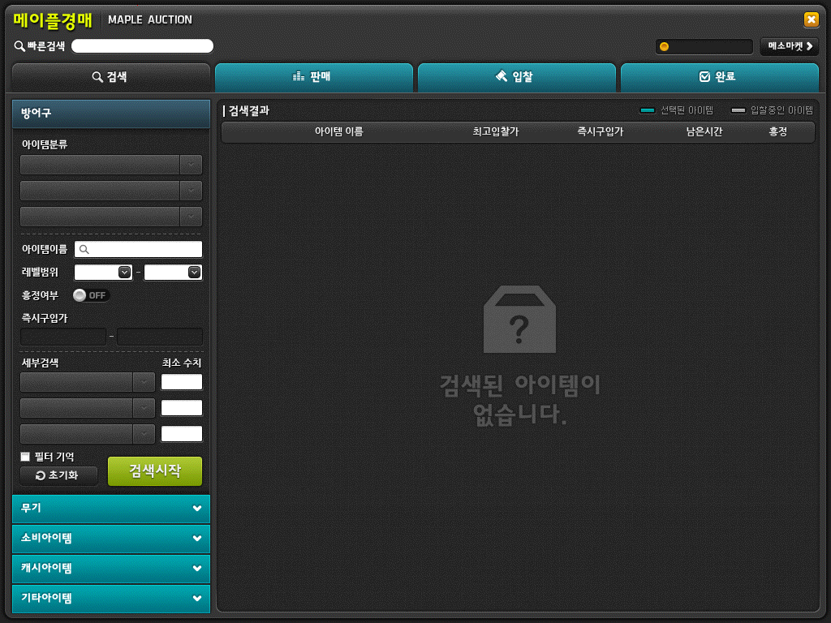
Task: Switch to the 검색 tab
Action: (x=110, y=77)
